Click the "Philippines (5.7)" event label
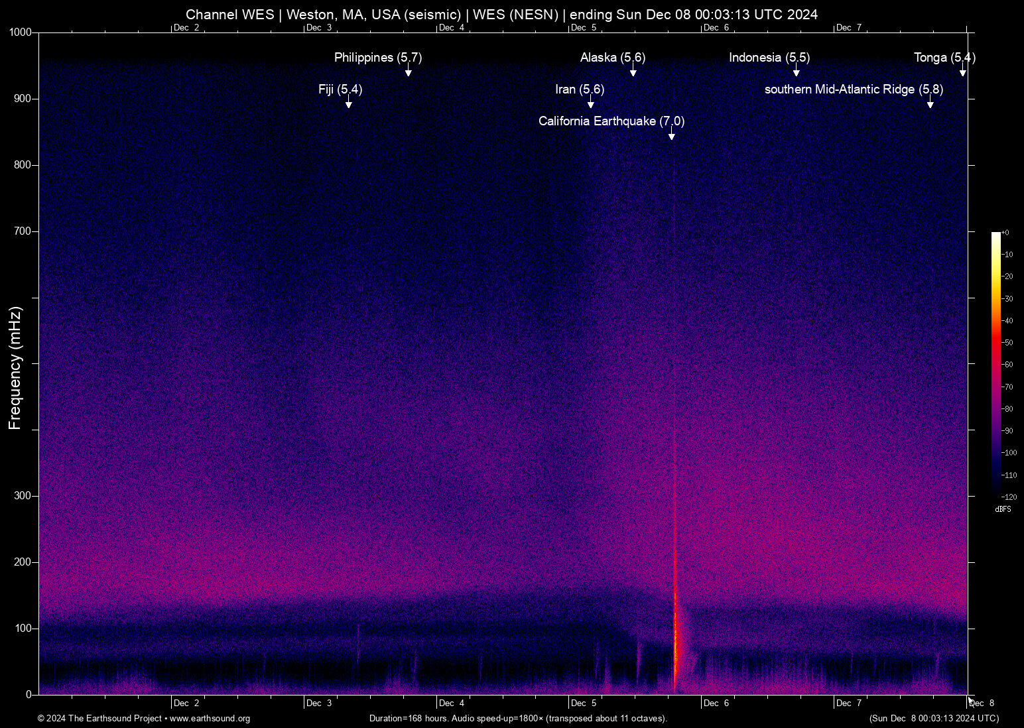1024x728 pixels. 378,58
